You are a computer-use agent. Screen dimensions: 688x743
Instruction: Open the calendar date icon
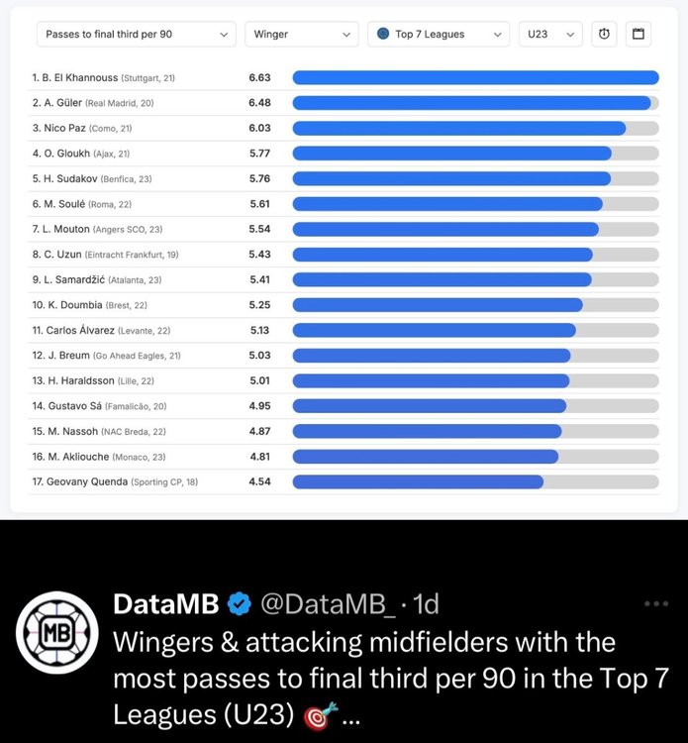(x=639, y=34)
